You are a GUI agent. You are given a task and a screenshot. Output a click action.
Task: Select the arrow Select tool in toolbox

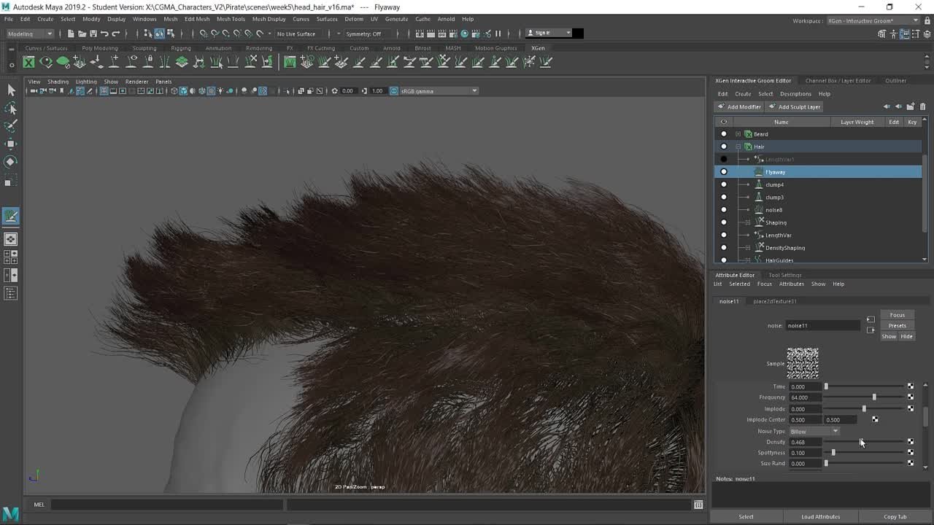coord(11,90)
